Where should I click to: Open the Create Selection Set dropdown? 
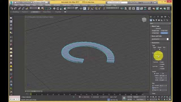click(113, 8)
